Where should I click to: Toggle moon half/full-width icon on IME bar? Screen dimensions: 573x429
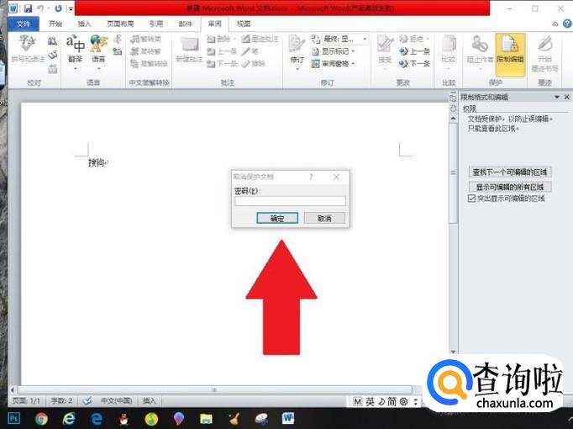coord(381,401)
